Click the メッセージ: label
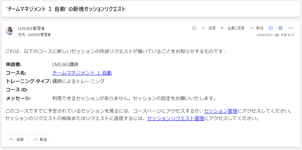The image size is (302, 150). pyautogui.click(x=18, y=98)
